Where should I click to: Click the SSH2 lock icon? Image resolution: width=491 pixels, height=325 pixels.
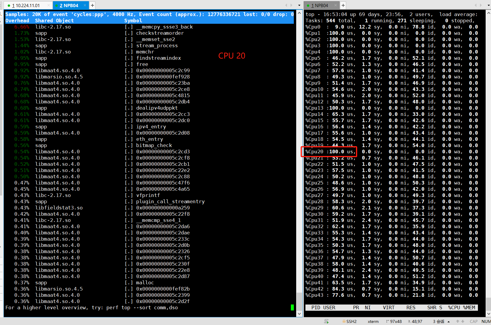pos(344,321)
